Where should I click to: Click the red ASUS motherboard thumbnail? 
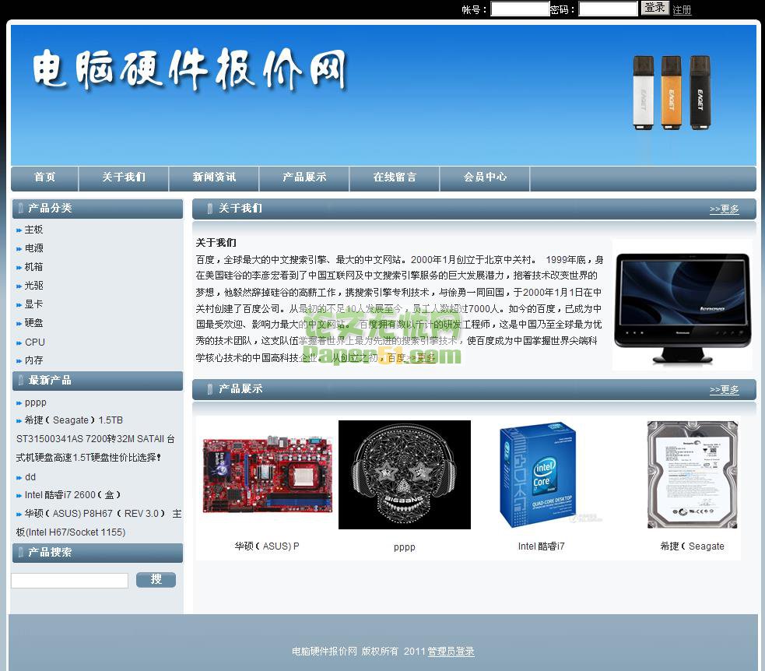point(268,475)
